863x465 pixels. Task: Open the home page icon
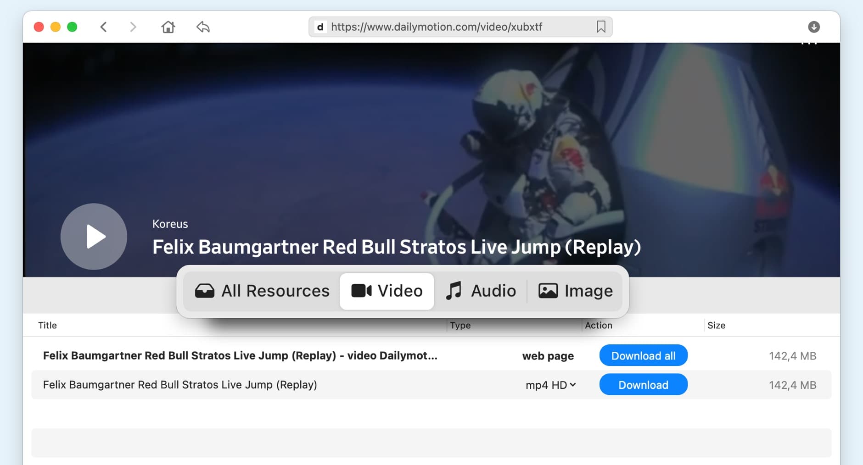click(168, 27)
